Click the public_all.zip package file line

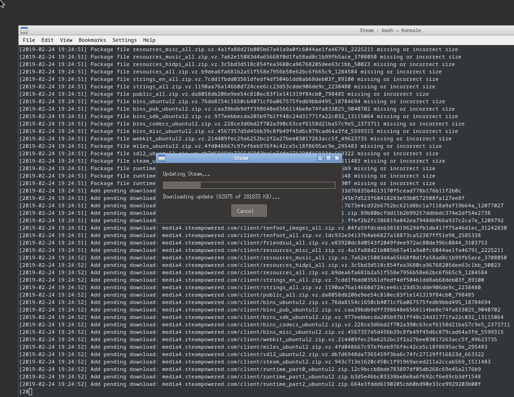(x=224, y=94)
